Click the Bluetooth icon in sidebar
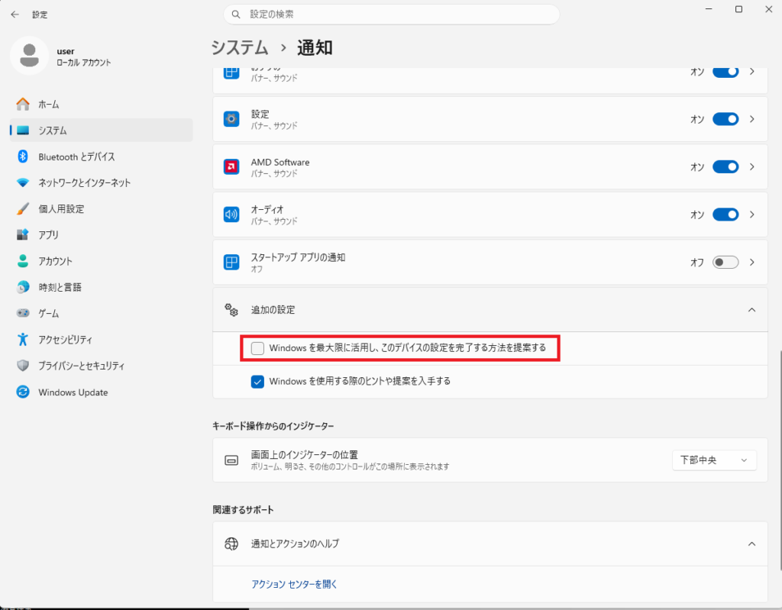Viewport: 782px width, 610px height. (23, 157)
